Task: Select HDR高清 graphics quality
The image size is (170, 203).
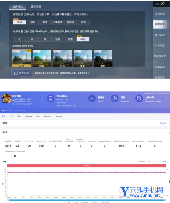Action: [58, 22]
